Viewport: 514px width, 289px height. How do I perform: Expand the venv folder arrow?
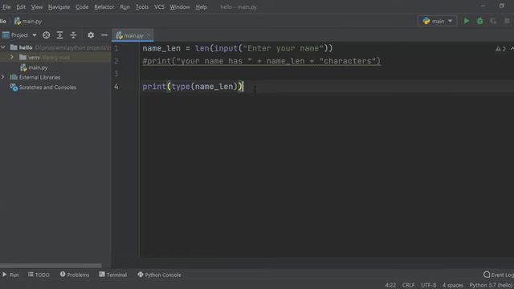coord(12,57)
